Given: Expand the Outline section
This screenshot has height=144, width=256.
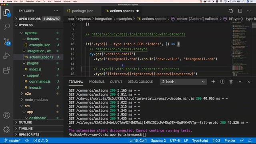Looking at the screenshot, I should coord(16,122).
